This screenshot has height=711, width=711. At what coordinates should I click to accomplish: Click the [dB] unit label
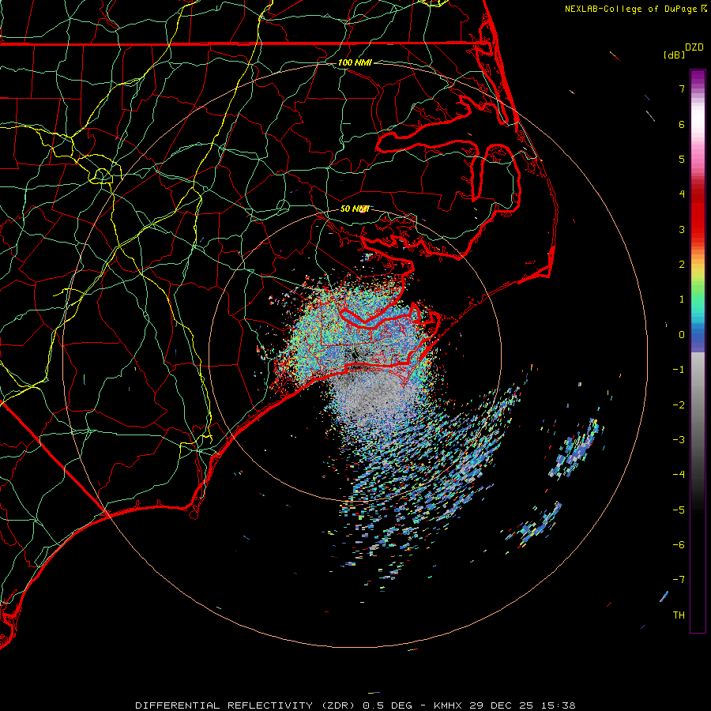(674, 55)
